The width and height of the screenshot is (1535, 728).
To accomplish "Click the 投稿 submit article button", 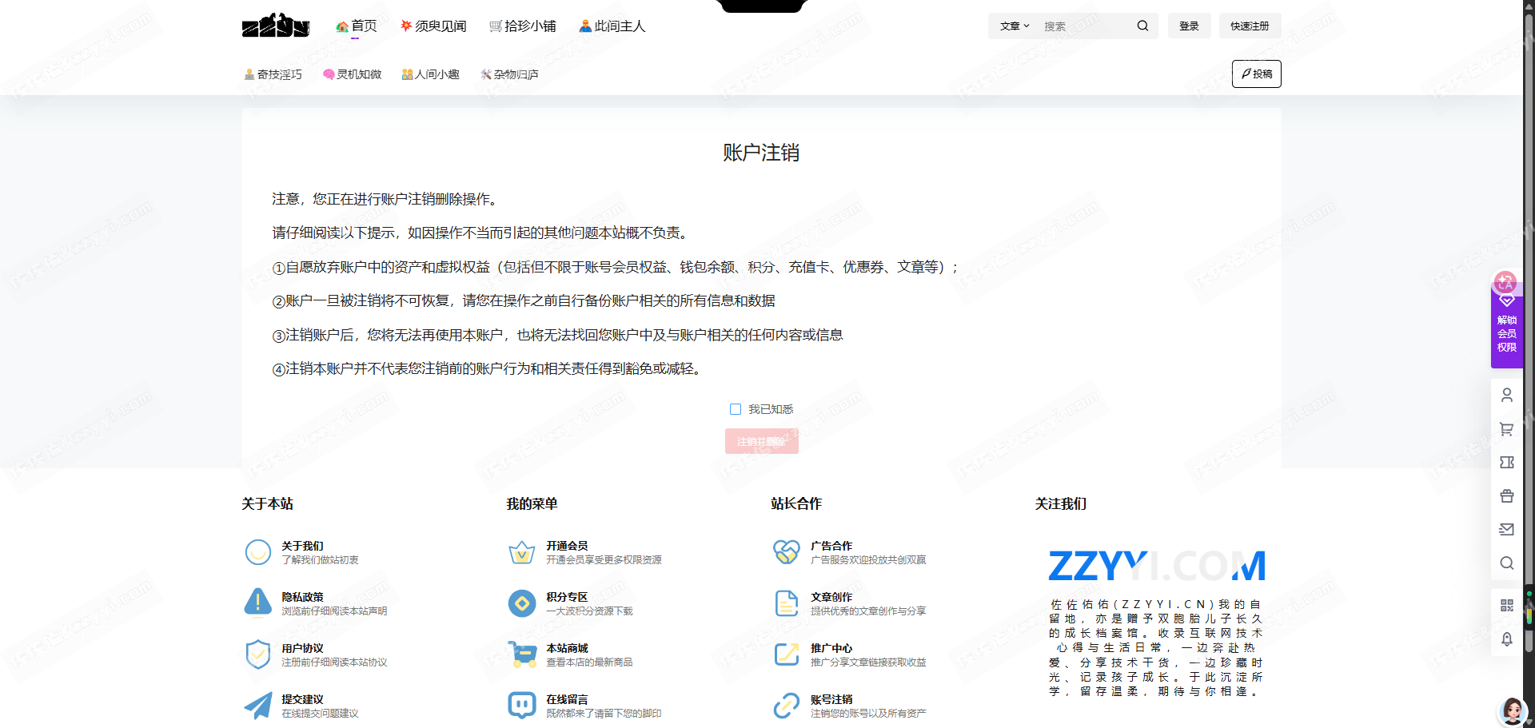I will click(1256, 74).
